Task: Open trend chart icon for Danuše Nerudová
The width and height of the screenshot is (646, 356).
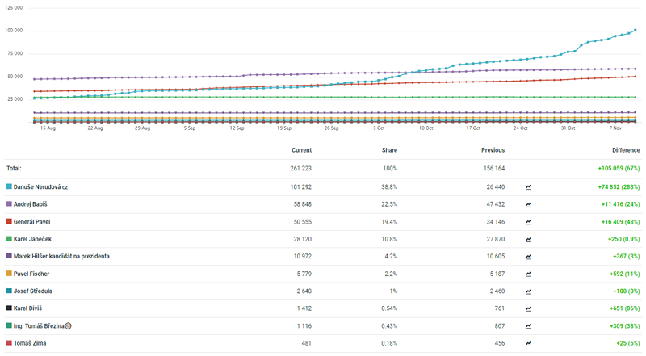Action: (528, 186)
